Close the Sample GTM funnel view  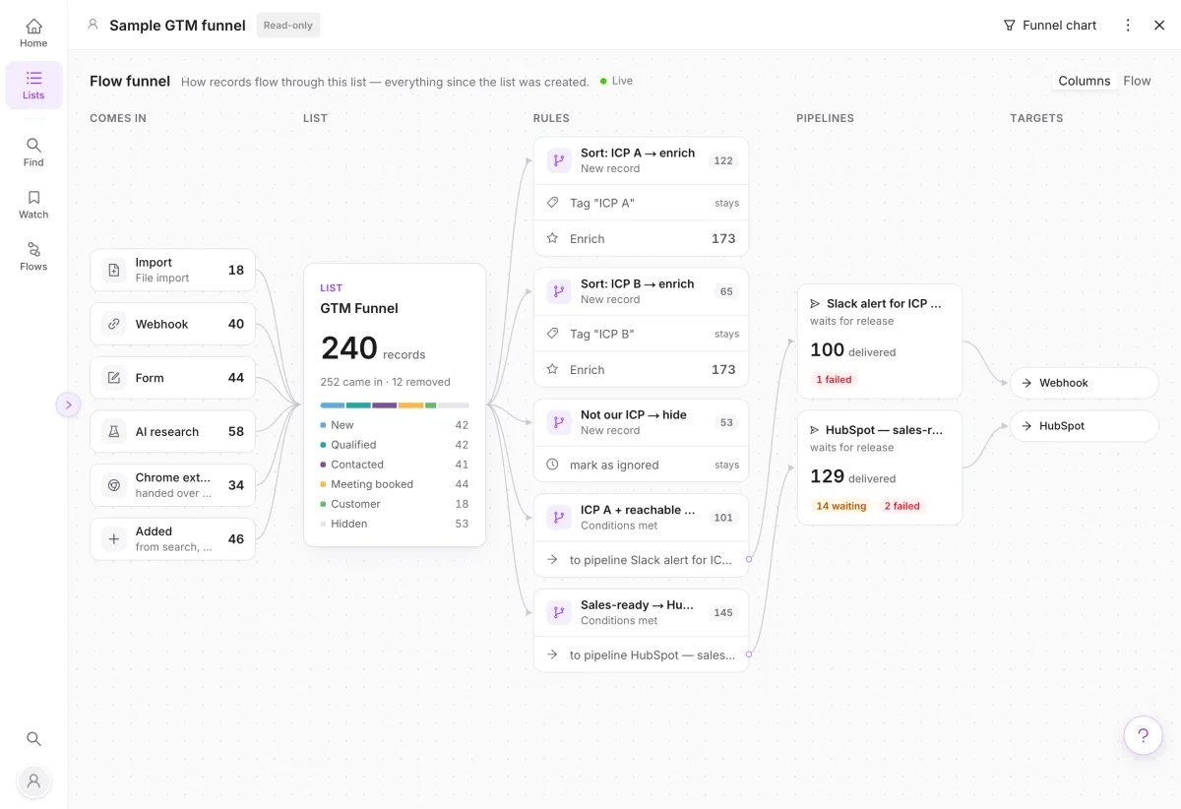(x=1159, y=26)
